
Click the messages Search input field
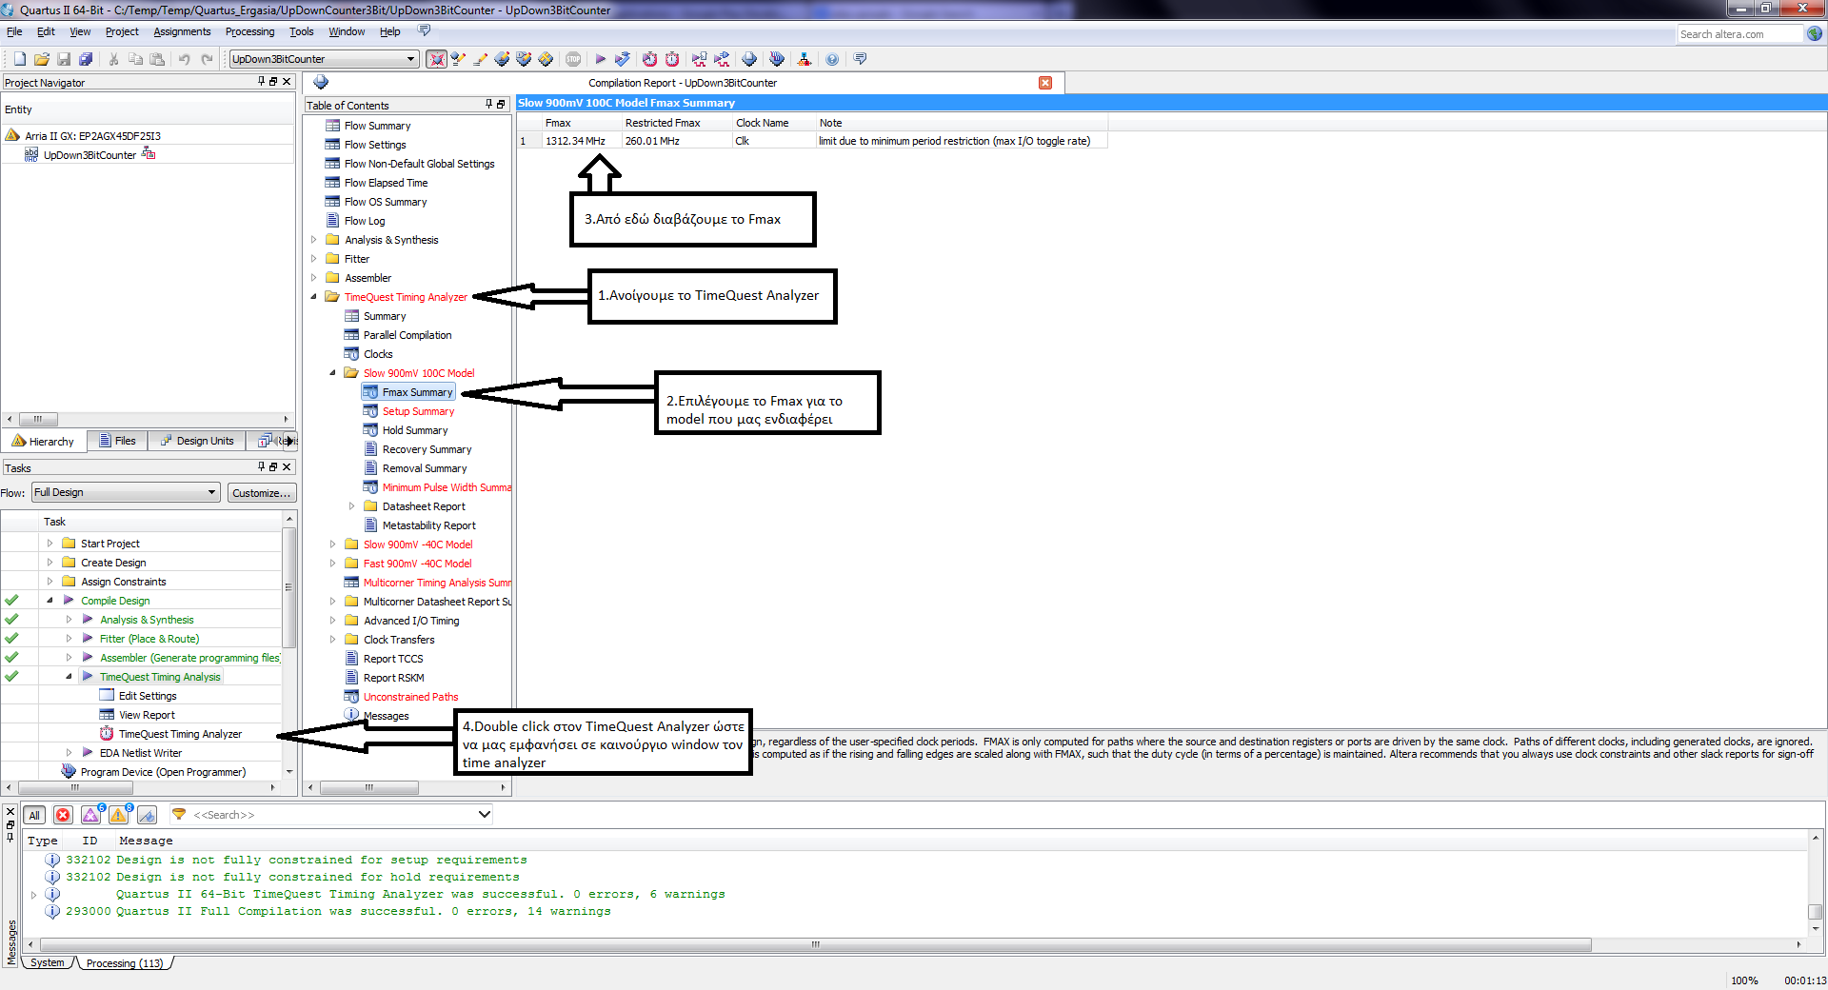coord(333,815)
